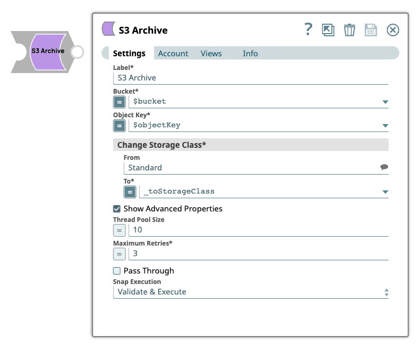Click the export/pop-out snap icon
This screenshot has width=418, height=345.
pyautogui.click(x=328, y=30)
